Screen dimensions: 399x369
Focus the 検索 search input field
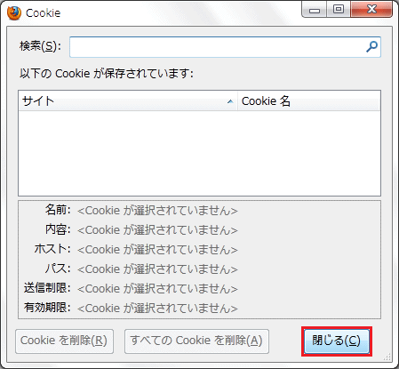225,47
